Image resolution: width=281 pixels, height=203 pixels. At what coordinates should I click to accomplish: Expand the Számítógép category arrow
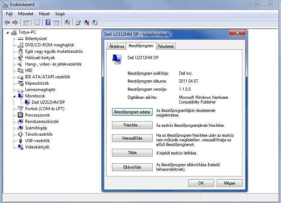14,128
